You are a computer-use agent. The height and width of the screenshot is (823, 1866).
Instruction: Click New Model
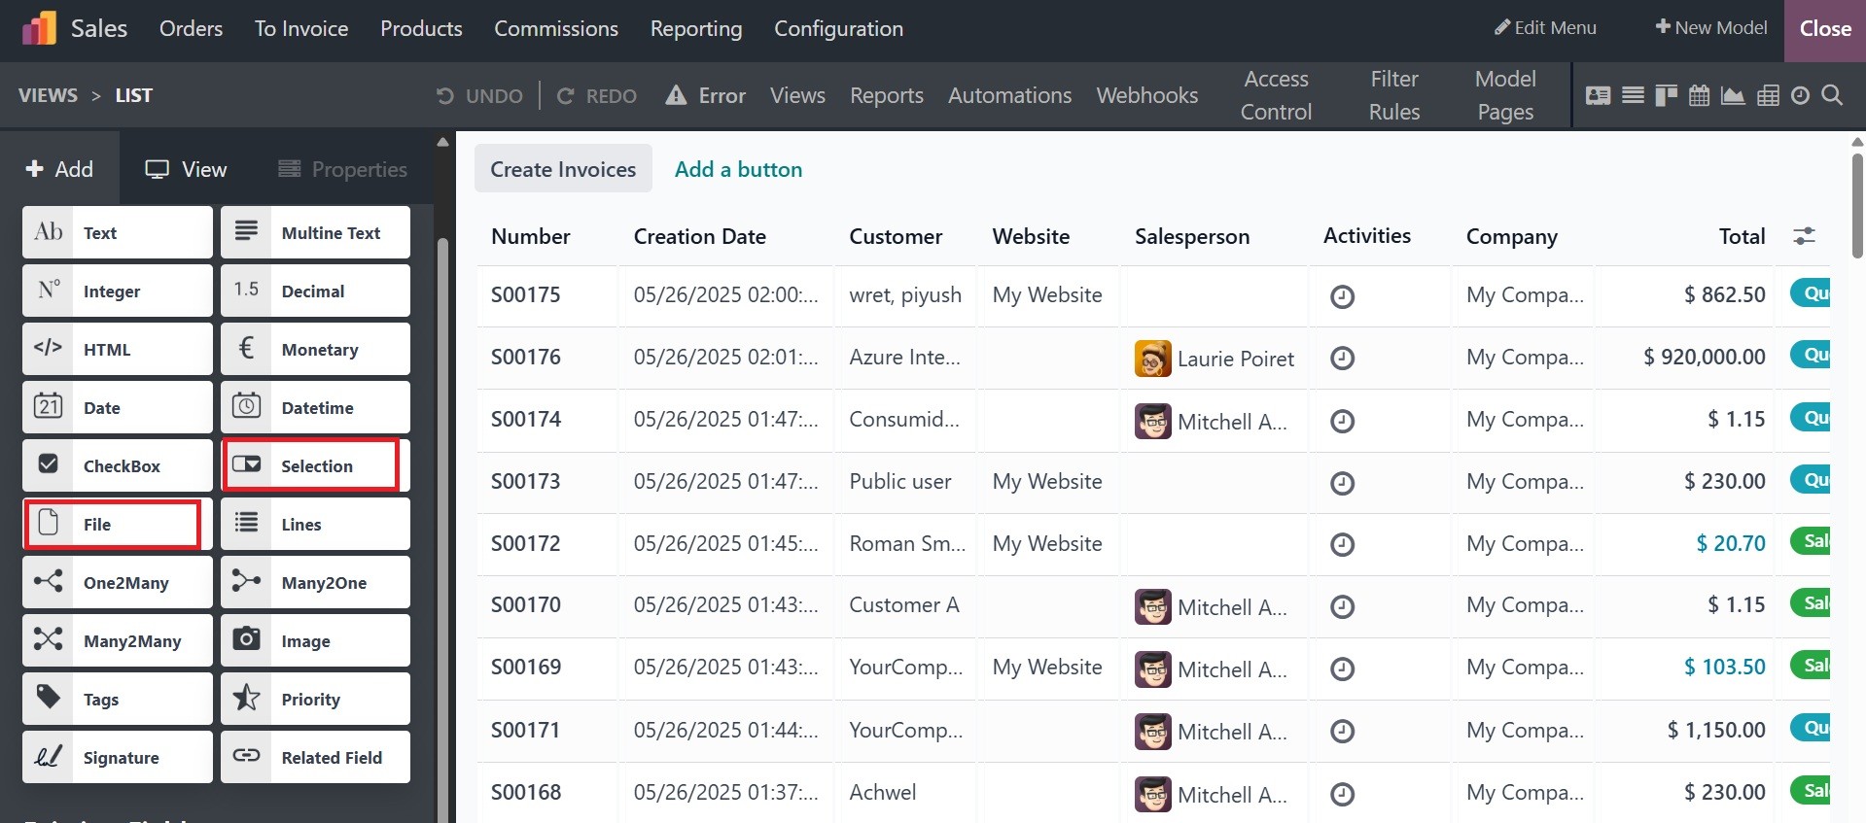pos(1711,27)
